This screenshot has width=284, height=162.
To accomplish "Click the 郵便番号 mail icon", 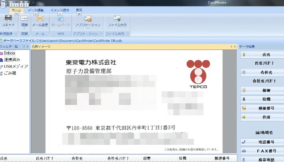I will tap(244, 108).
